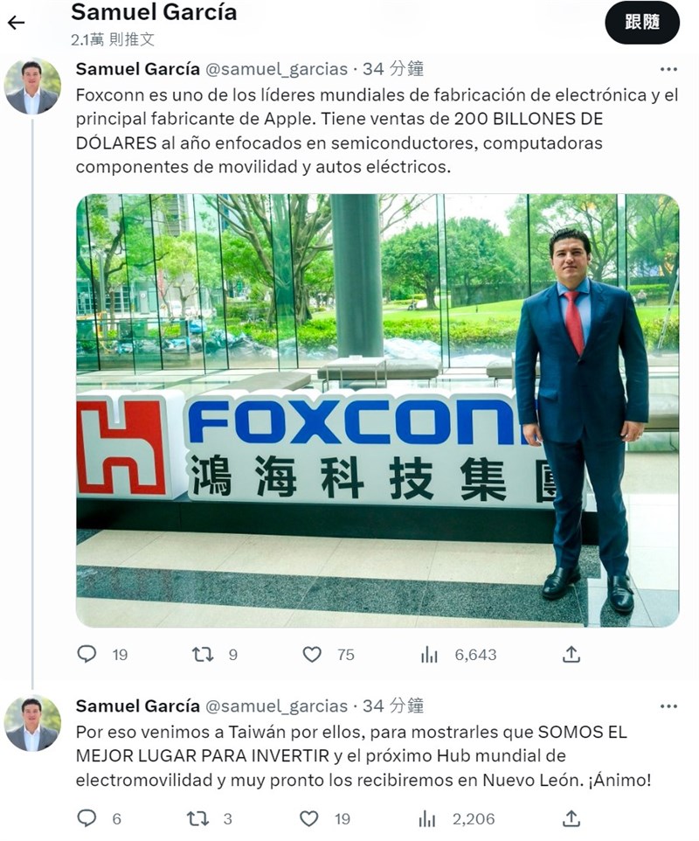
Task: View analytics showing 2,206 views
Action: pos(427,818)
